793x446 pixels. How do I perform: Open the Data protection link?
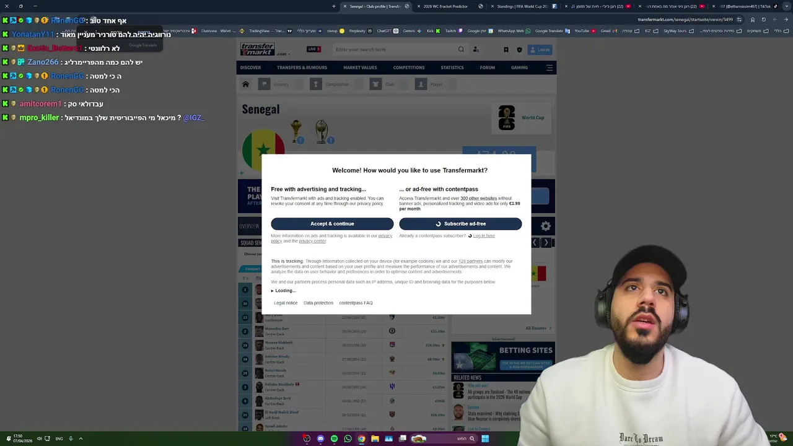pyautogui.click(x=318, y=303)
